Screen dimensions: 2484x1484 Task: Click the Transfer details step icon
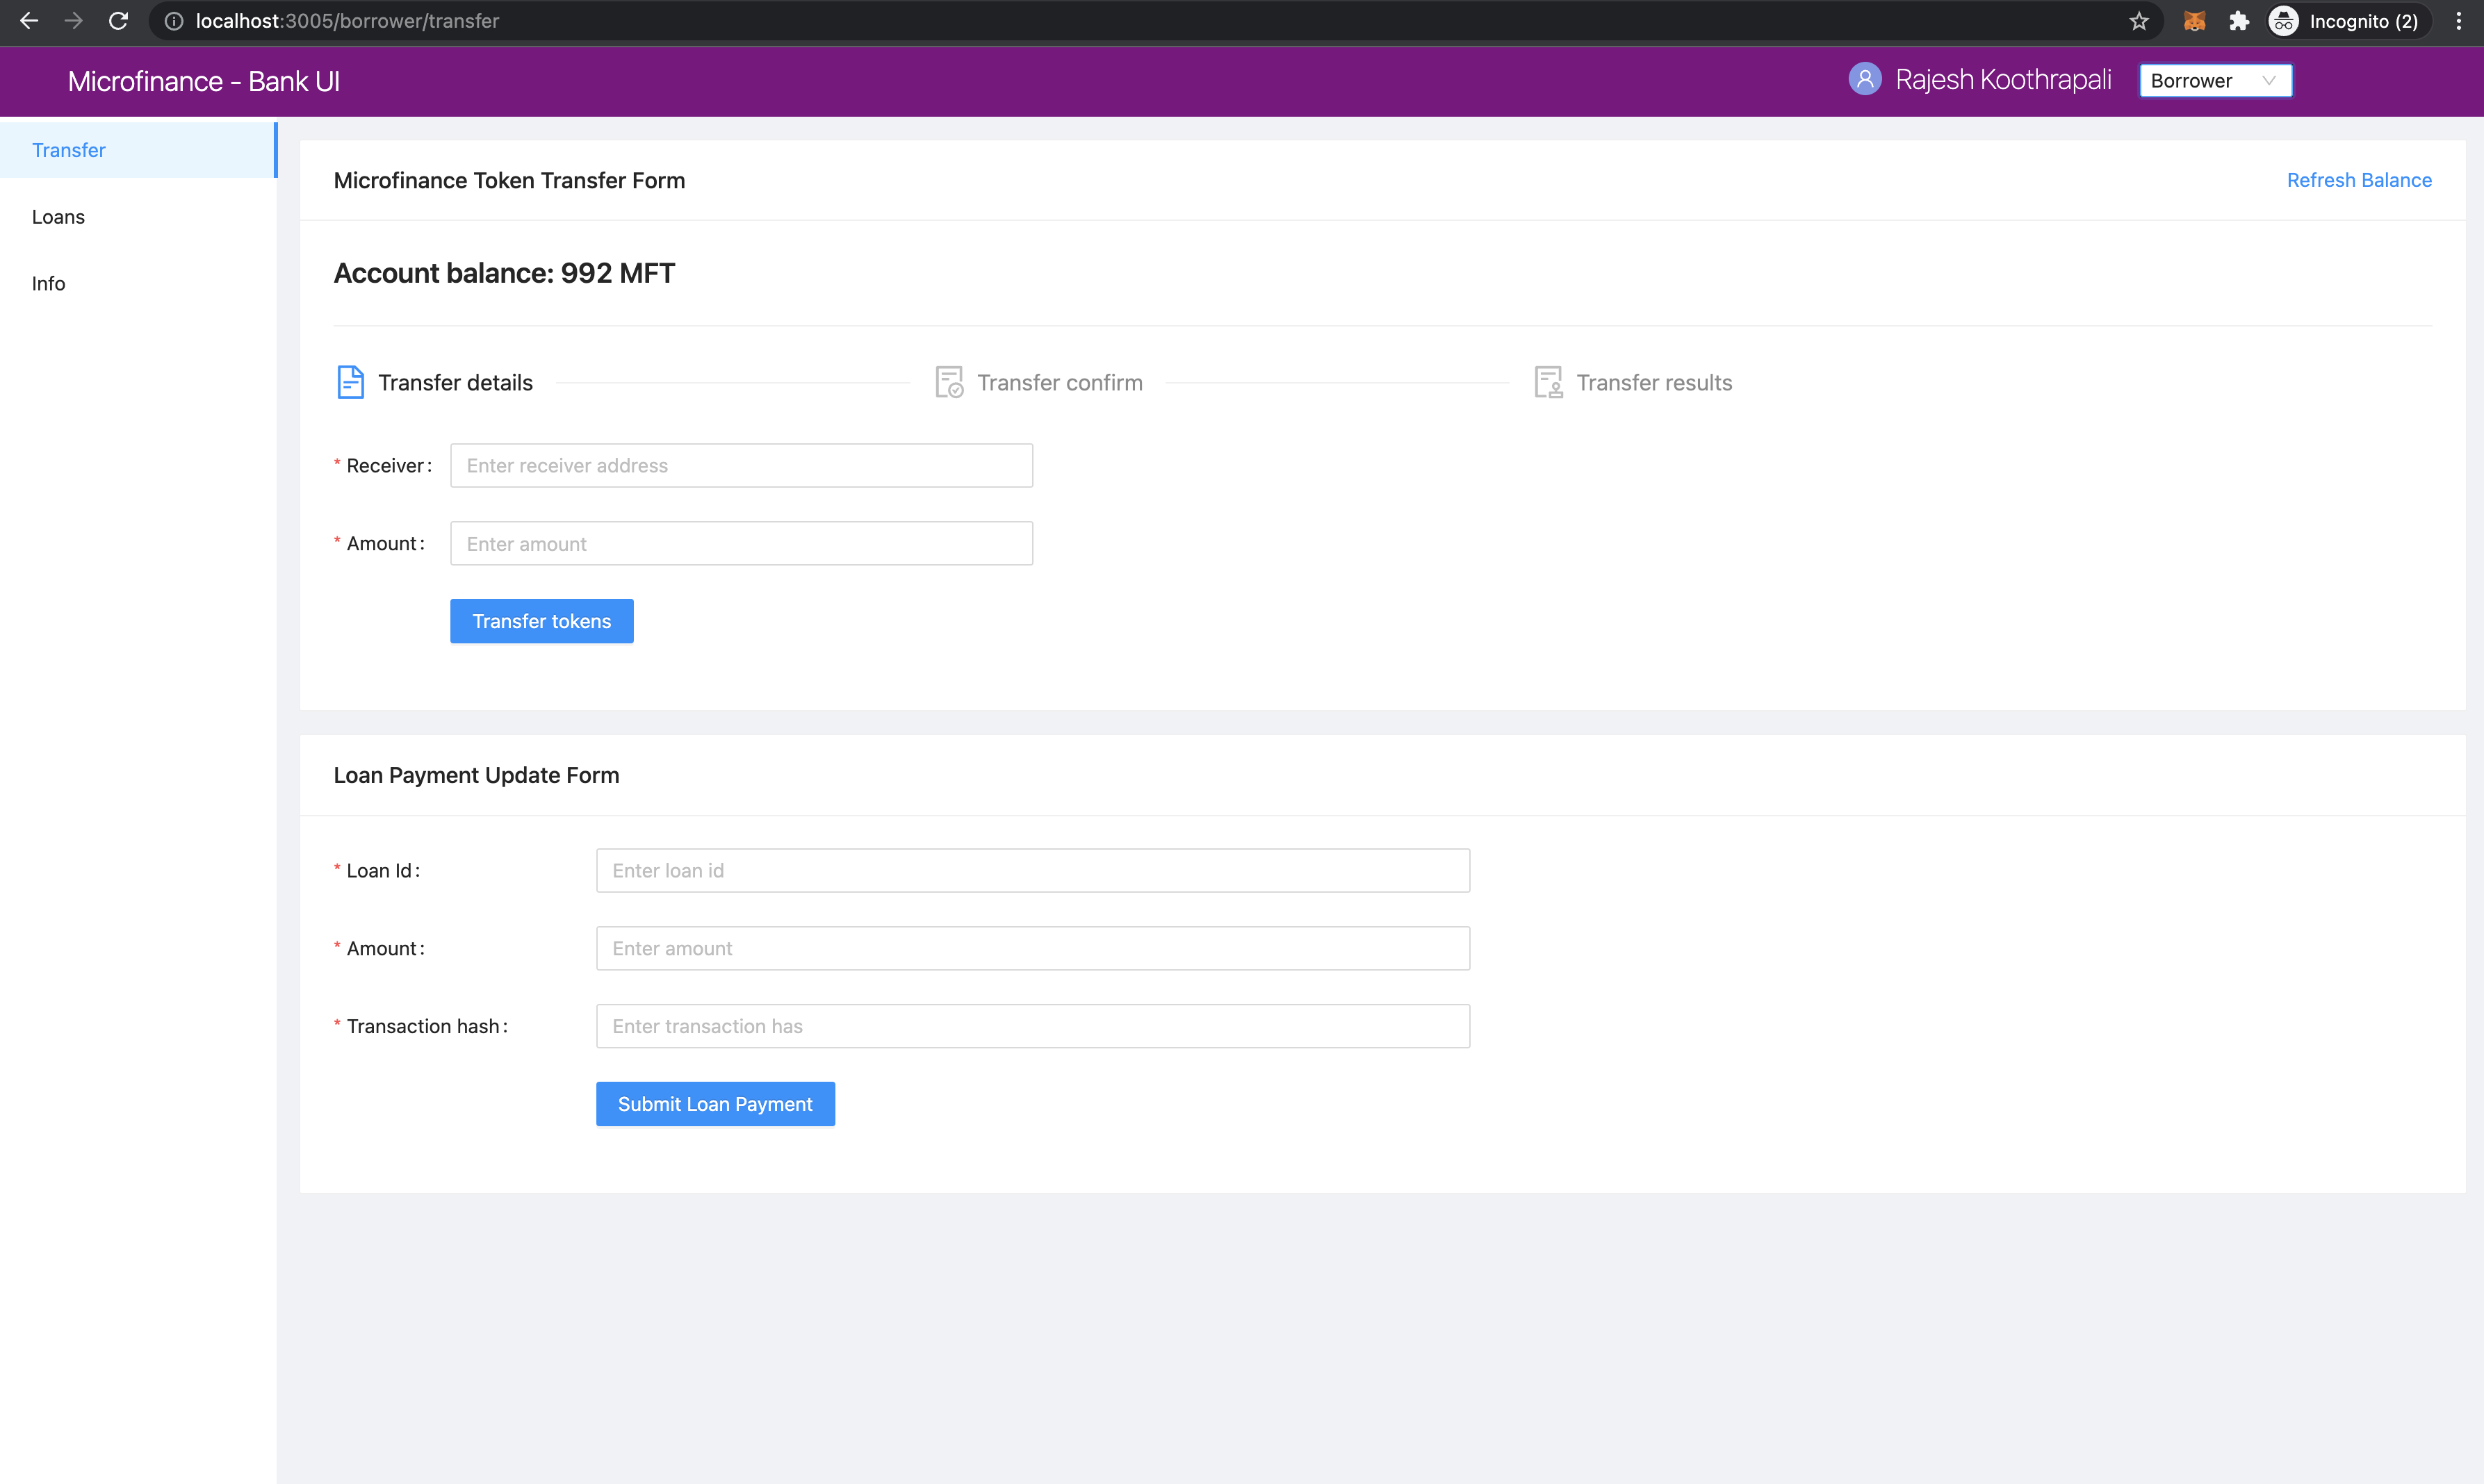tap(350, 382)
